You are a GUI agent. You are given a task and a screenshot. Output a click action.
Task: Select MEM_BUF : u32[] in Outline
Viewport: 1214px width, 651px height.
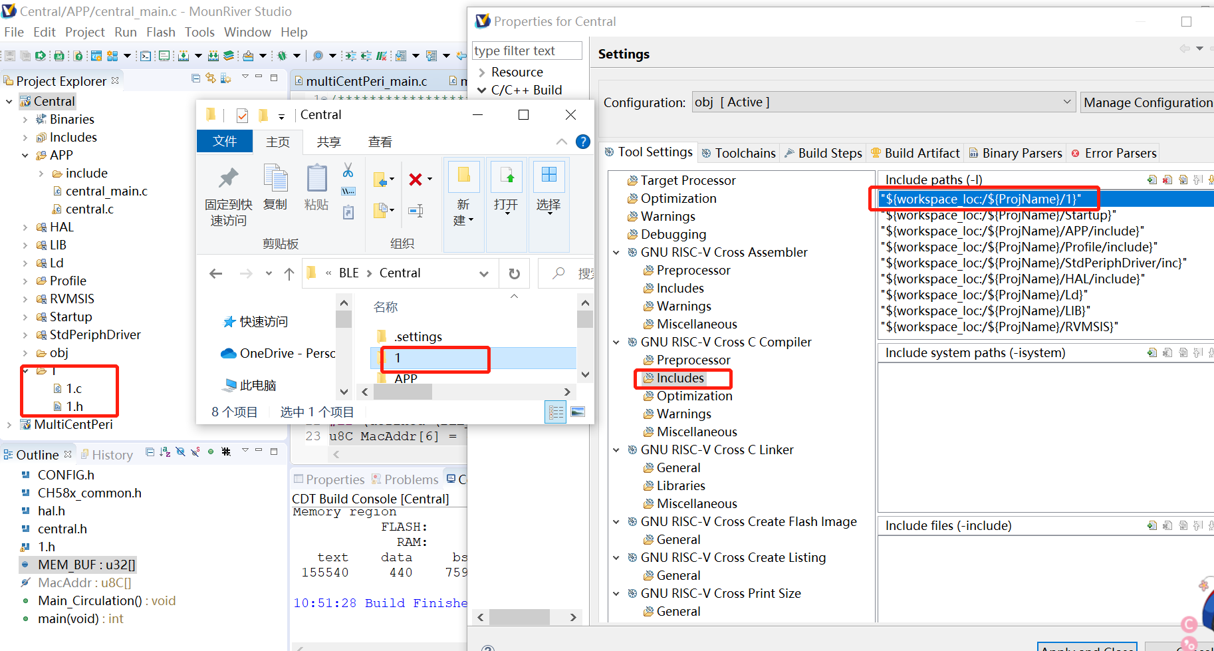[86, 565]
